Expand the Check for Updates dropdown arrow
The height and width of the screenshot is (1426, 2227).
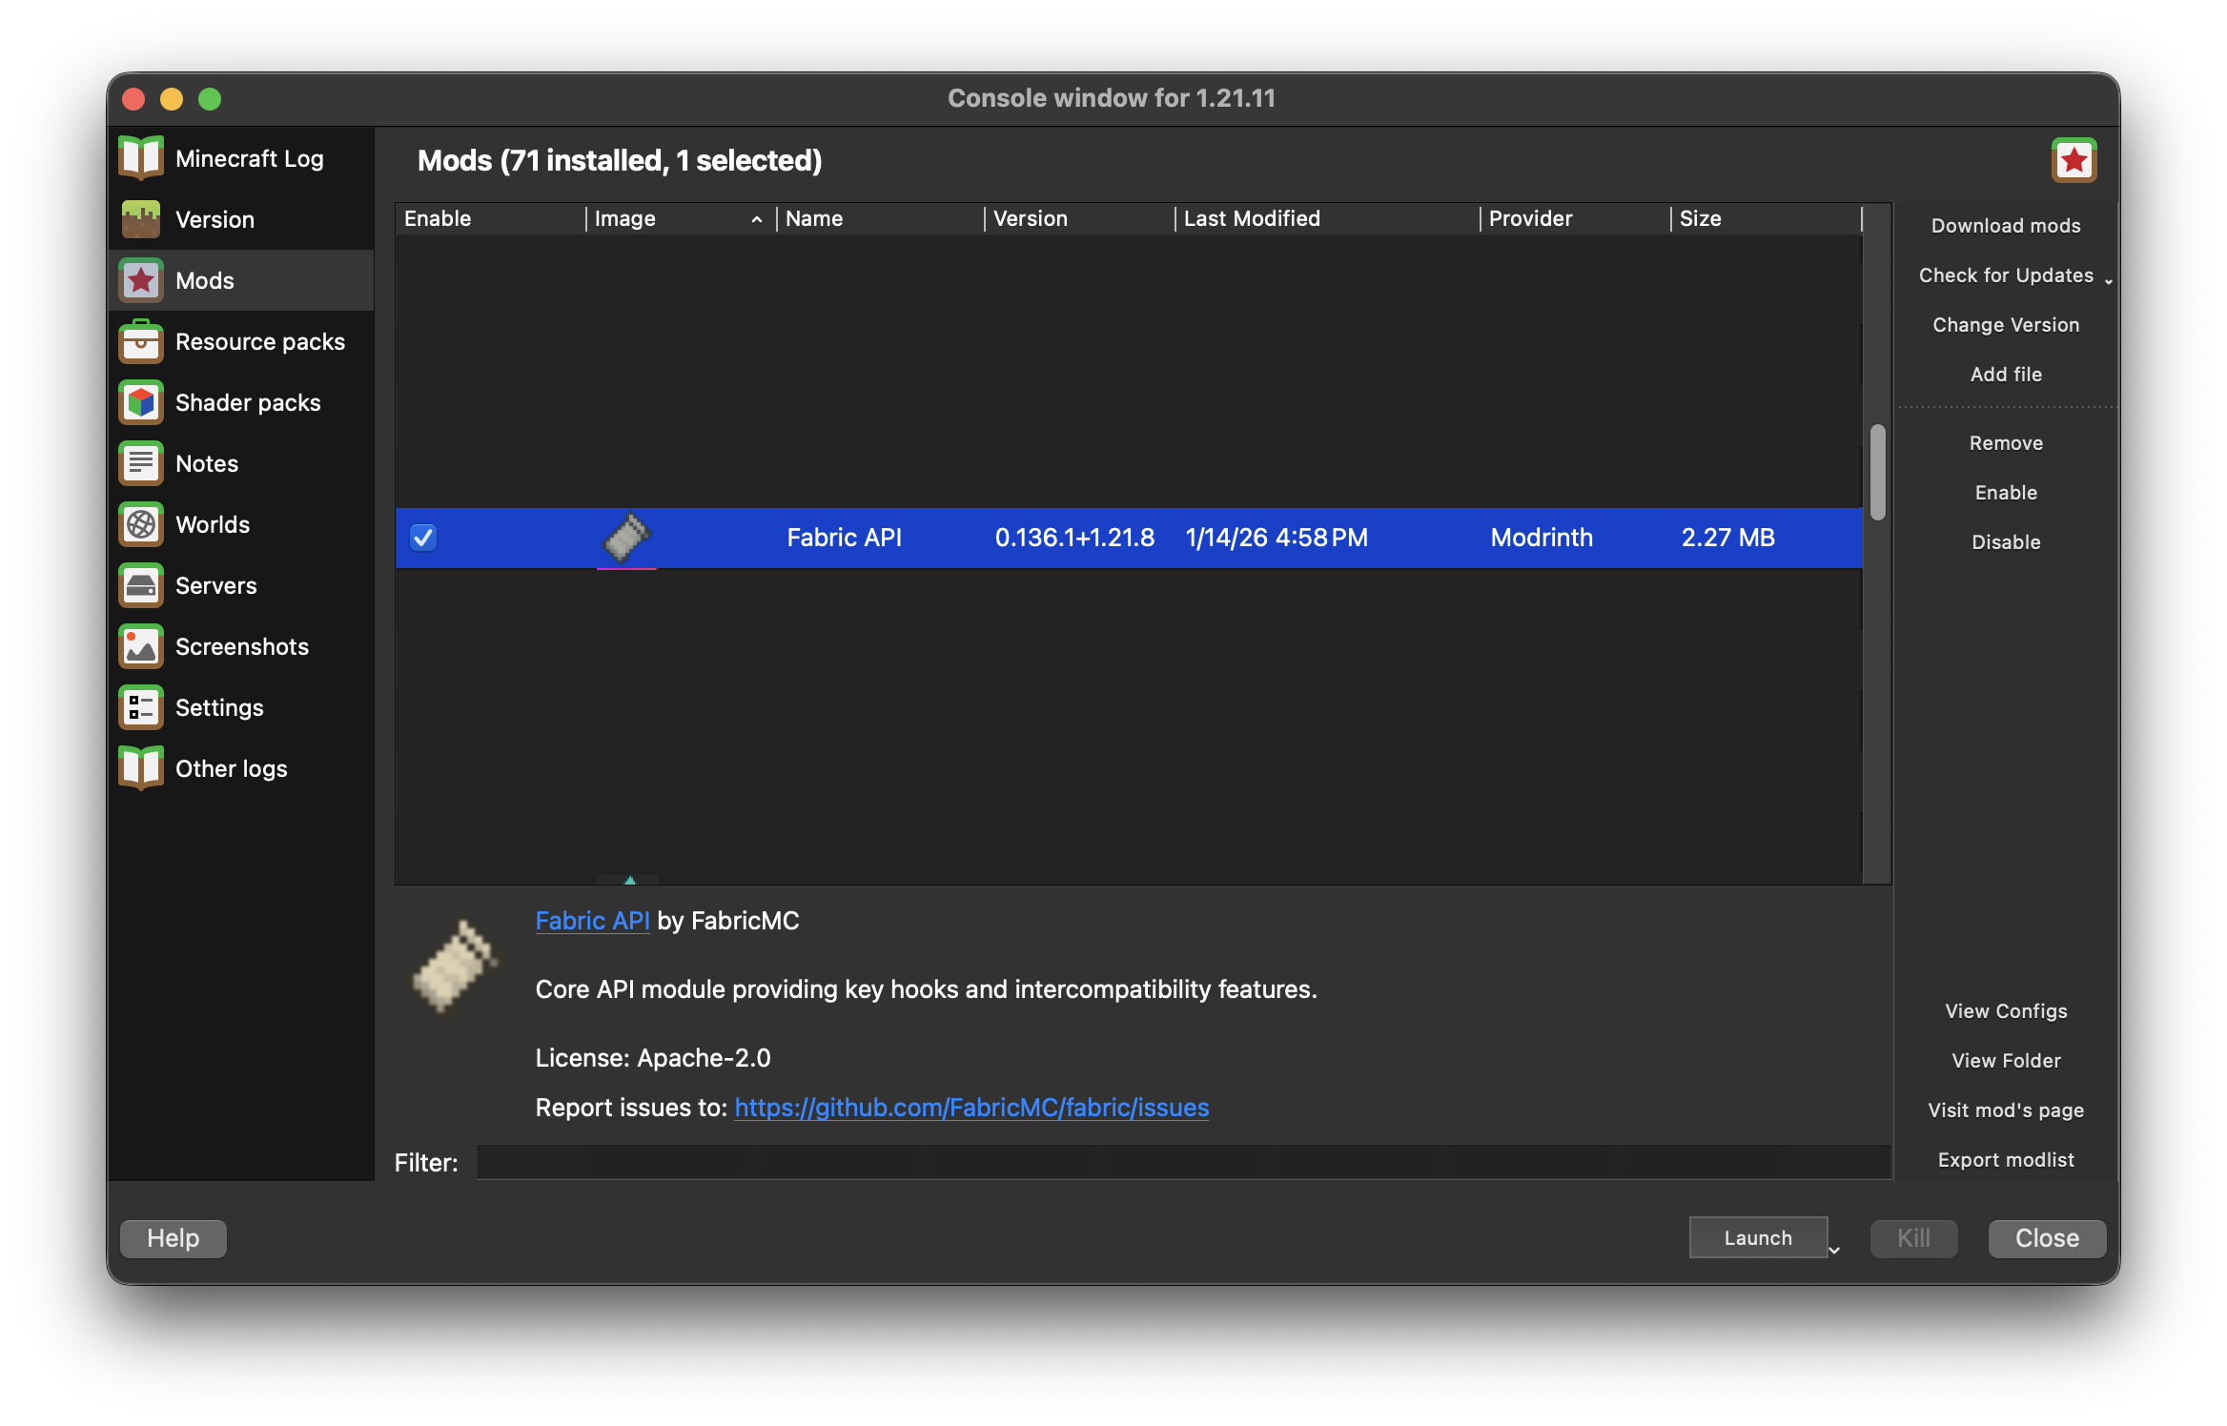[2108, 280]
